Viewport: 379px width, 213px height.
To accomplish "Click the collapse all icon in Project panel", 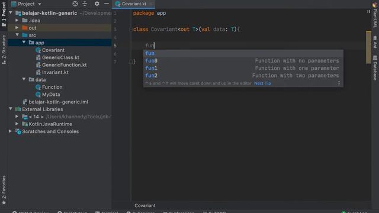I will pyautogui.click(x=85, y=4).
